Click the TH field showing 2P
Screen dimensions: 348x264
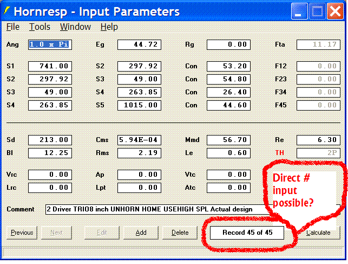click(318, 153)
